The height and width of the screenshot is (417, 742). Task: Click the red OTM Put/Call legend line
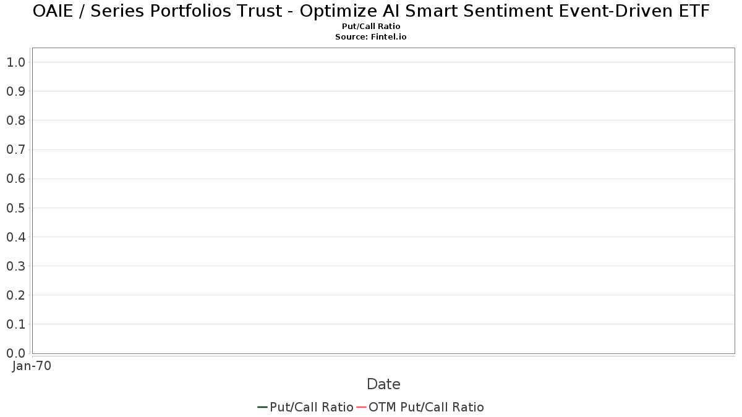click(x=362, y=407)
